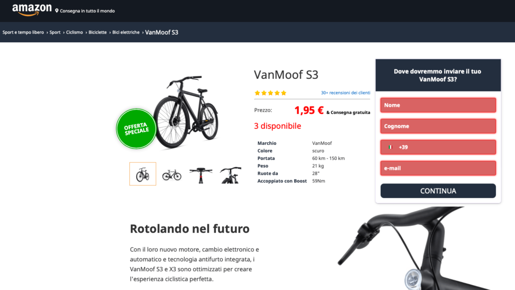Focus the Cognome input field
The height and width of the screenshot is (290, 515).
[438, 126]
